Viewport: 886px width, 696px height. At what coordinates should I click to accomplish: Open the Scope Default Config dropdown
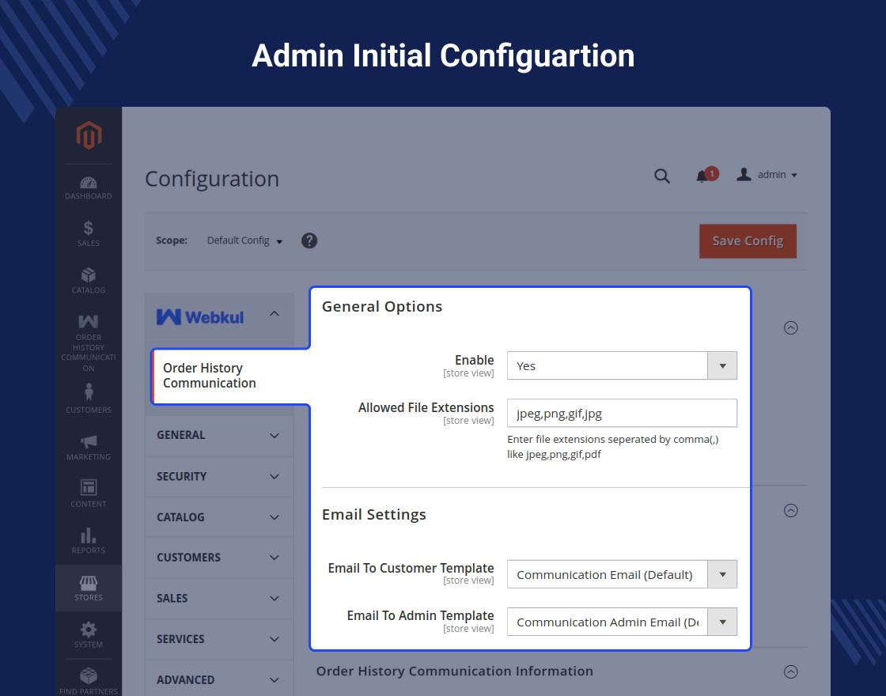point(244,240)
